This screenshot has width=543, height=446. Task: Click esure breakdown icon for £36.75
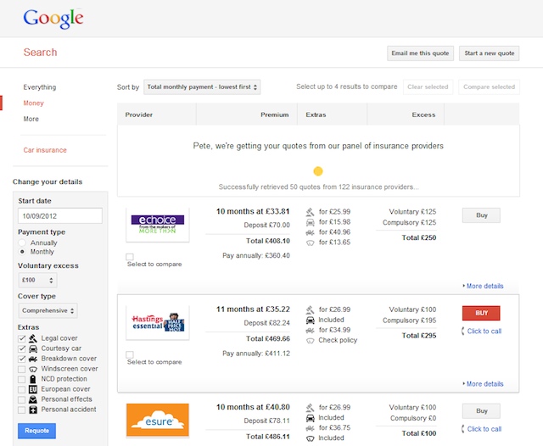coord(310,428)
